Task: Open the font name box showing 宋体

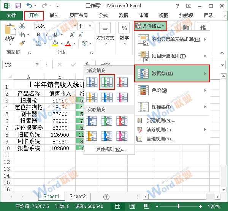Action: pos(56,26)
